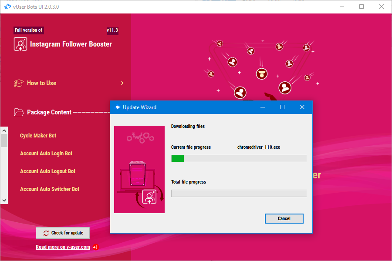392x261 pixels.
Task: Select Account Auto Login Bot
Action: pos(46,154)
